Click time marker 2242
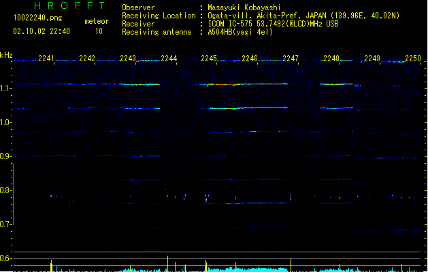Image resolution: width=428 pixels, height=272 pixels. pos(87,58)
